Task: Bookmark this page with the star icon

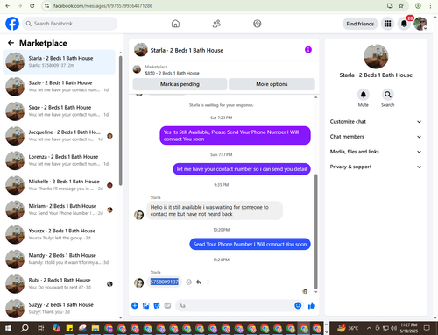Action: point(401,6)
